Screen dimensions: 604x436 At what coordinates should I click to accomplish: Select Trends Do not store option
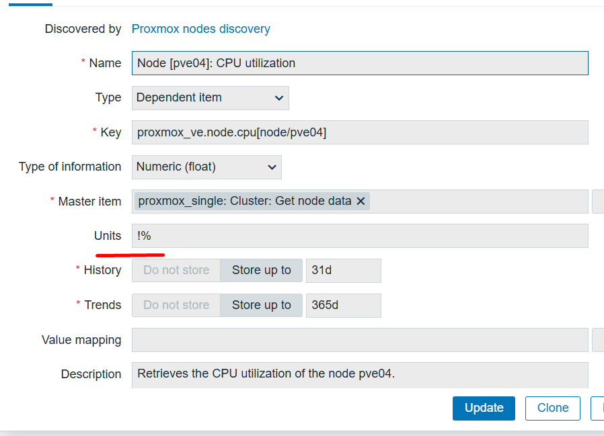click(176, 305)
